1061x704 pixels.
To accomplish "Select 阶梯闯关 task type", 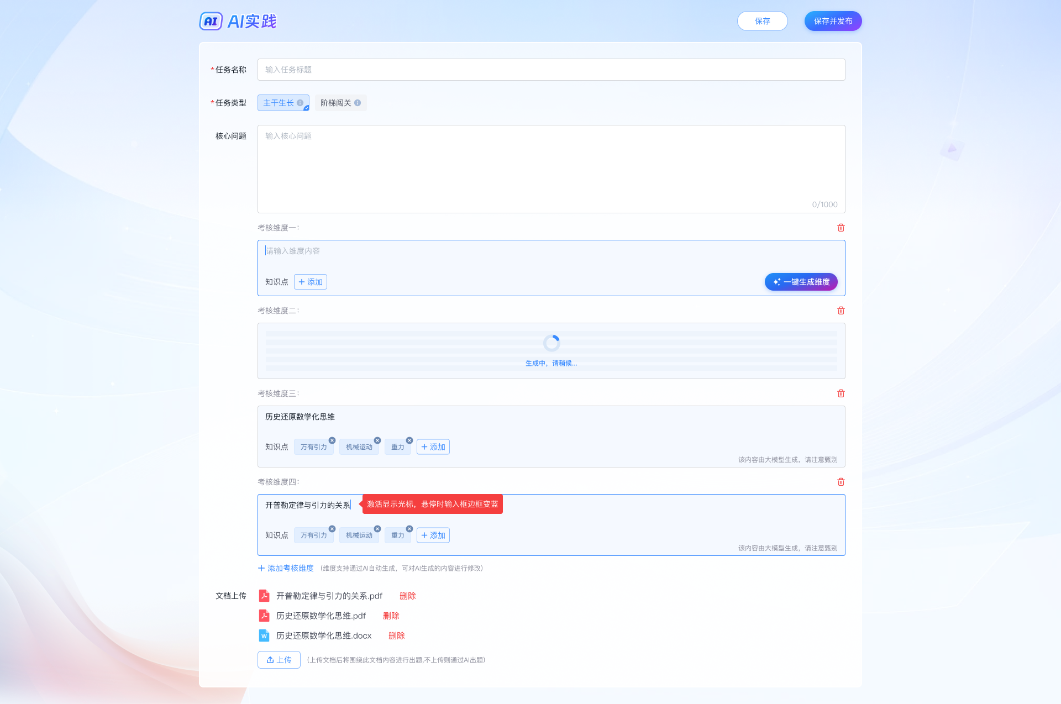I will click(335, 103).
